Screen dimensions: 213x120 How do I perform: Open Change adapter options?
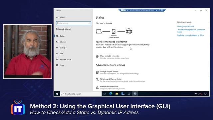click(117, 72)
